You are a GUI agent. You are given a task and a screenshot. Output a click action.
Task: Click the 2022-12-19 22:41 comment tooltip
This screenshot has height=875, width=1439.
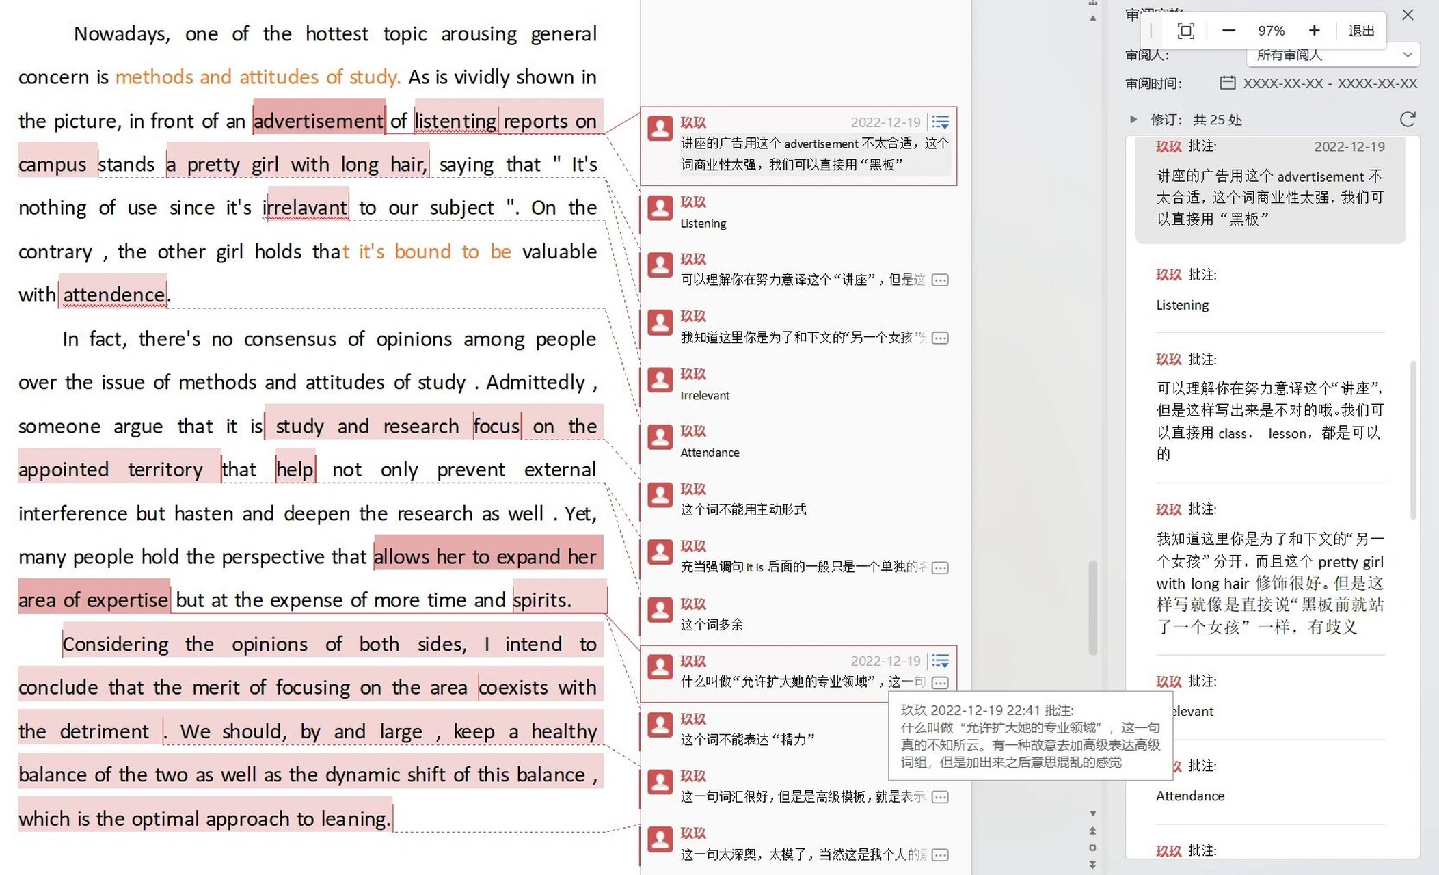(x=1031, y=736)
